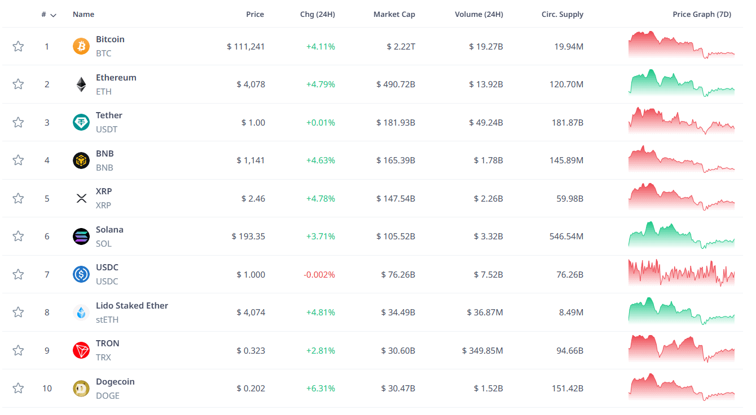Open the Dogecoin coin page link
The width and height of the screenshot is (756, 415).
(115, 382)
